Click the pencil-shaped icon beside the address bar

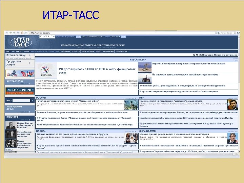point(26,33)
